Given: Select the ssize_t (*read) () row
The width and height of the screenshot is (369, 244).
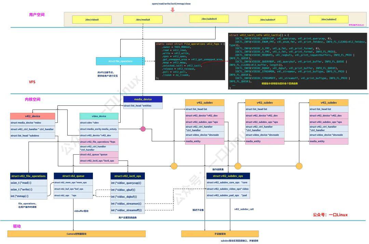Looking at the screenshot, I should point(29,183).
